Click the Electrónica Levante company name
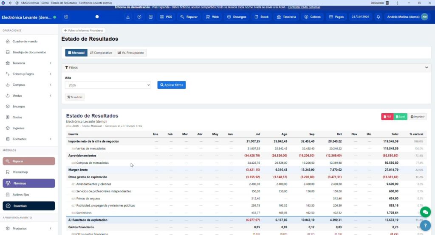This screenshot has height=235, width=435. 27,17
